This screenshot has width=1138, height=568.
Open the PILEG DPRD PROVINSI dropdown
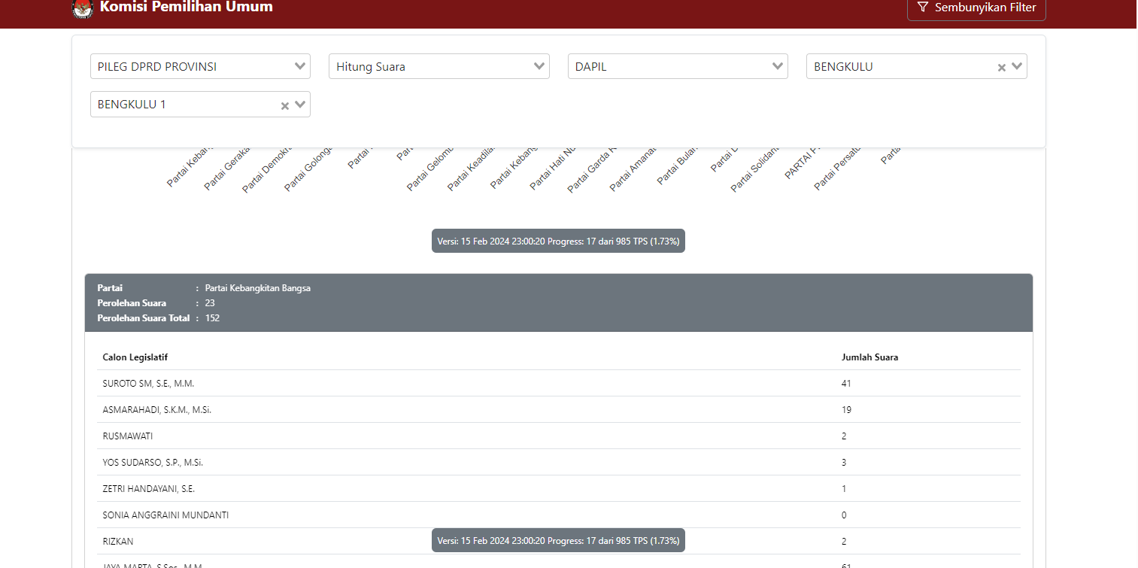click(200, 66)
